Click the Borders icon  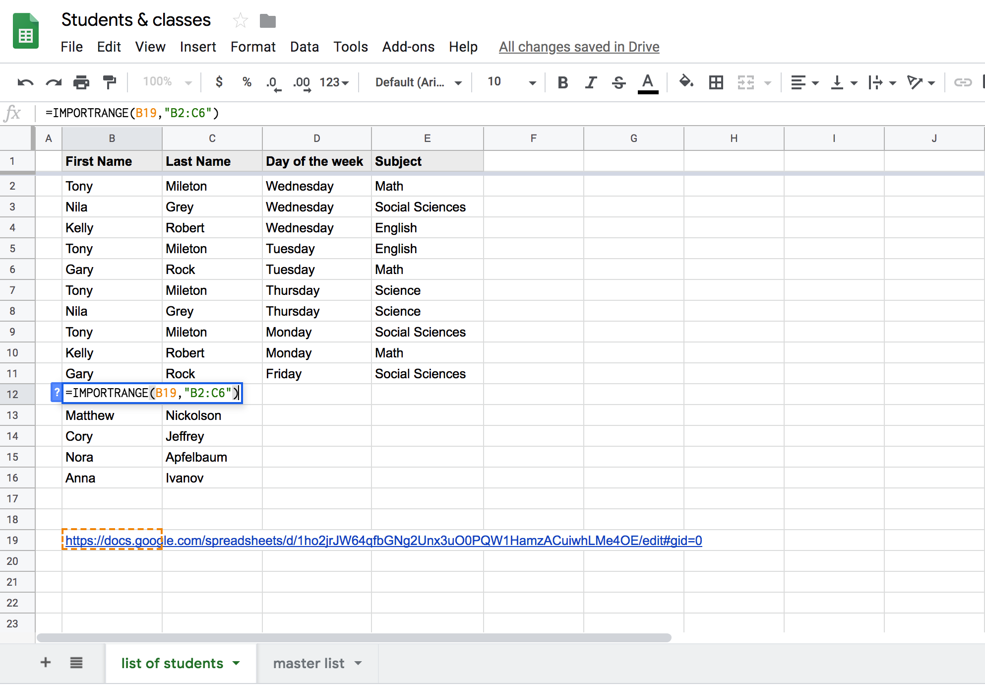(716, 82)
